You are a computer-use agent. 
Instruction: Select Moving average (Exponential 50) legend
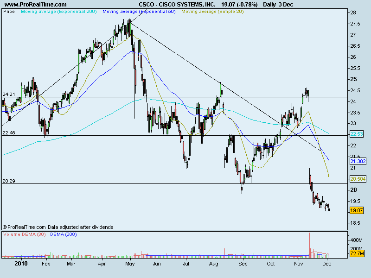coord(139,11)
